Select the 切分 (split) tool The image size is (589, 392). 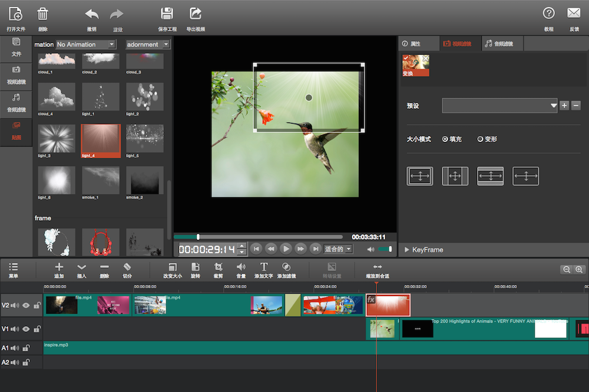[x=127, y=270]
